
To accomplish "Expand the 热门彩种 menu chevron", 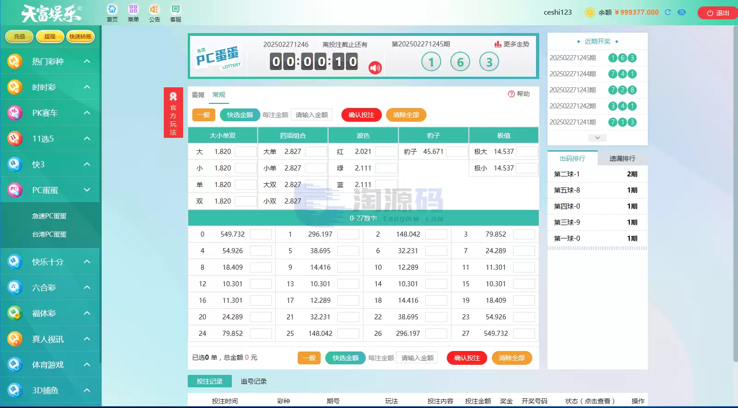I will (x=87, y=61).
